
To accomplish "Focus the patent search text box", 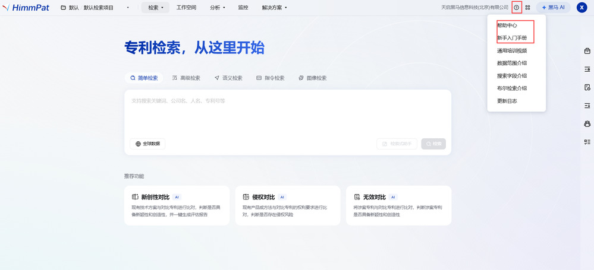I will click(x=287, y=116).
